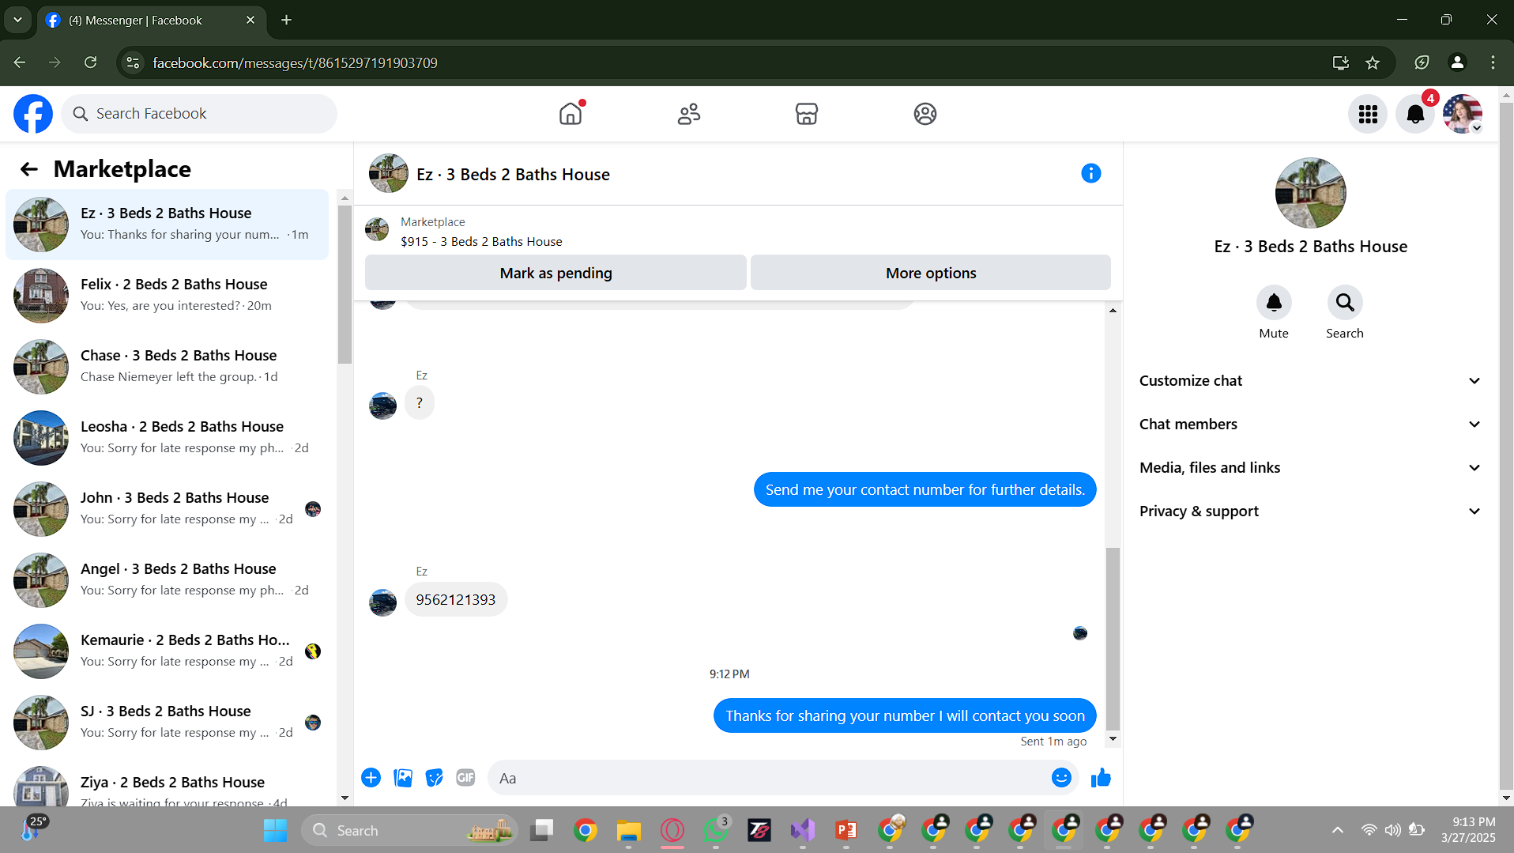This screenshot has width=1514, height=853.
Task: Show conversation information with the info icon
Action: [1091, 173]
